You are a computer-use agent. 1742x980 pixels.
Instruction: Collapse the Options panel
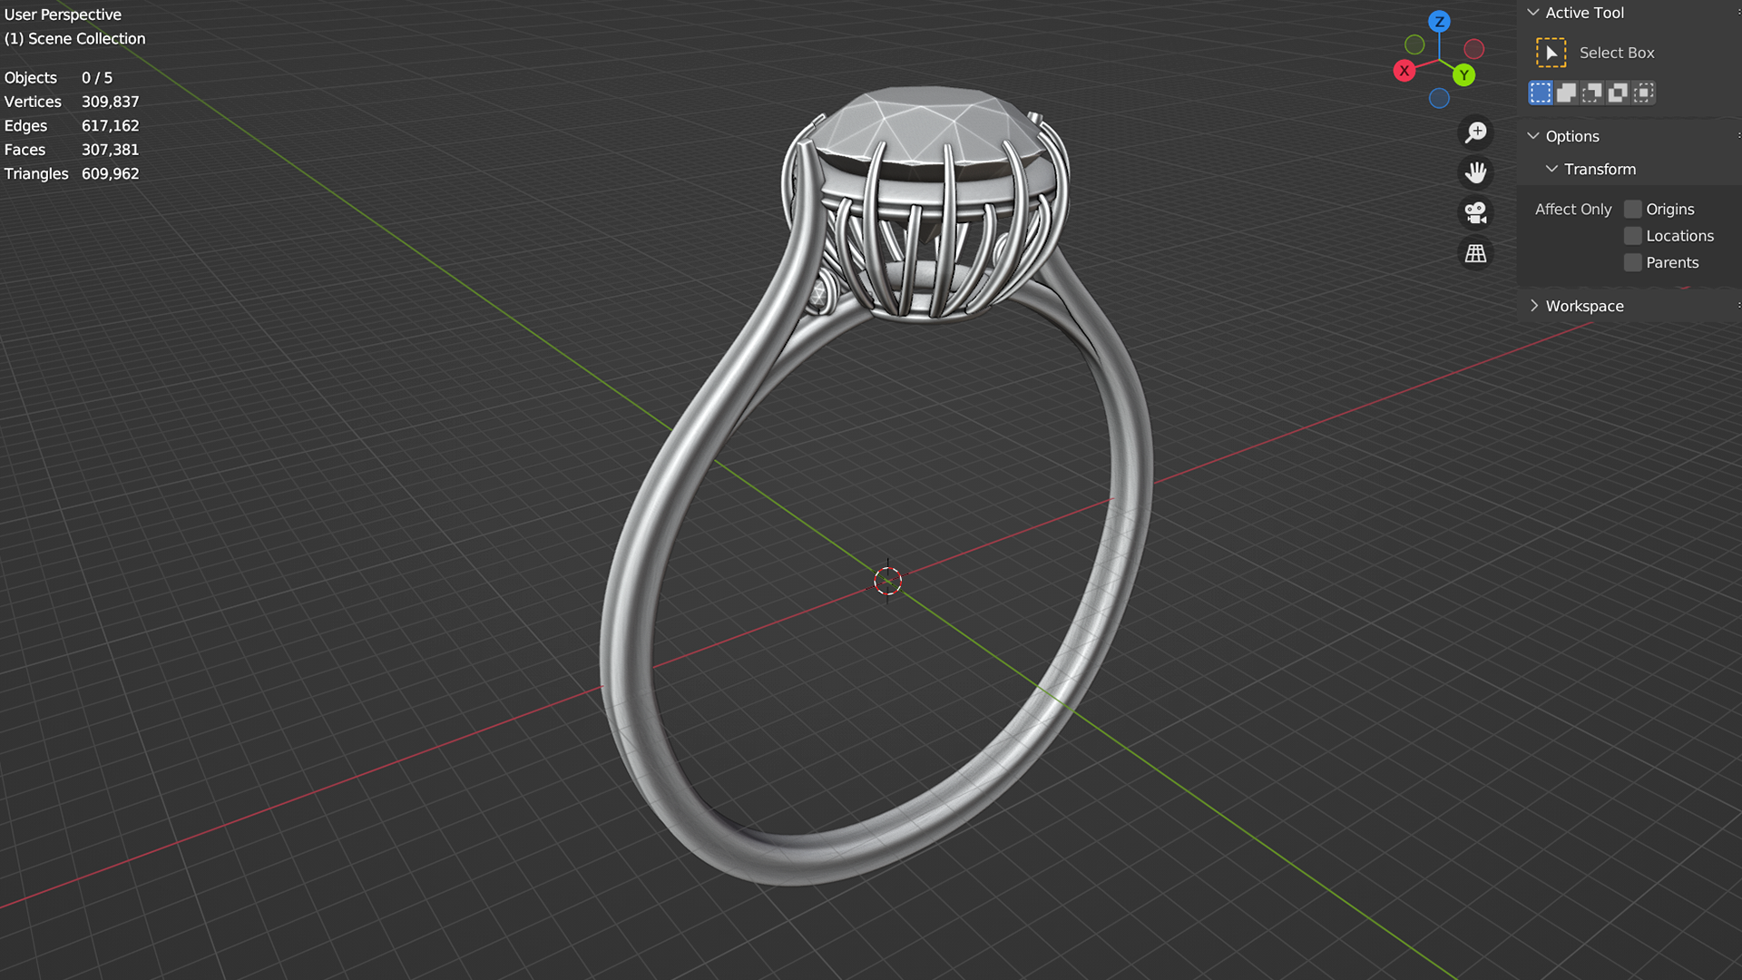coord(1533,136)
